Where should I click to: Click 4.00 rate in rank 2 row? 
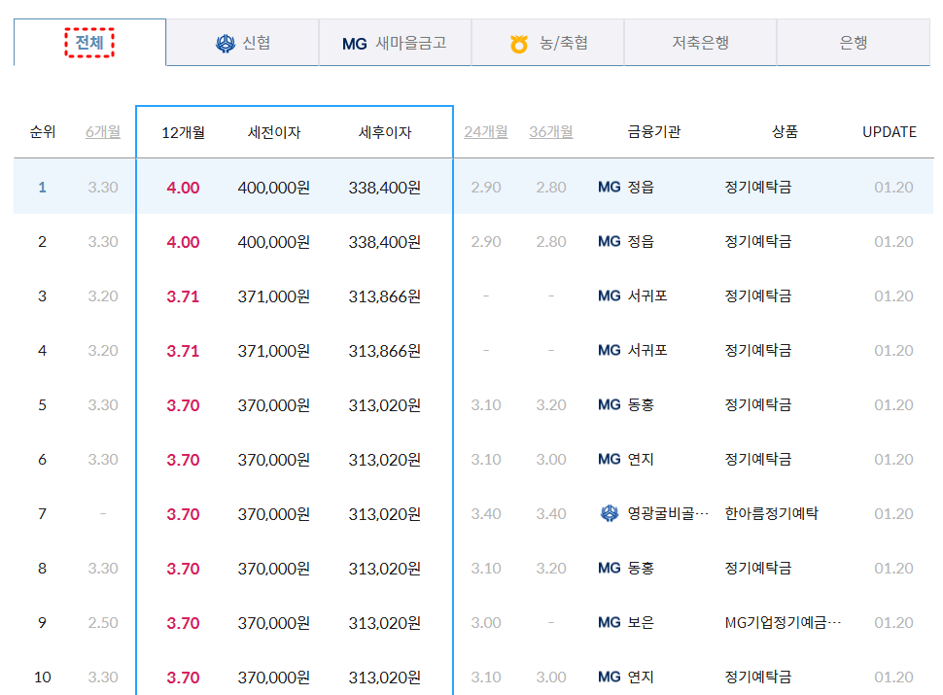(183, 242)
